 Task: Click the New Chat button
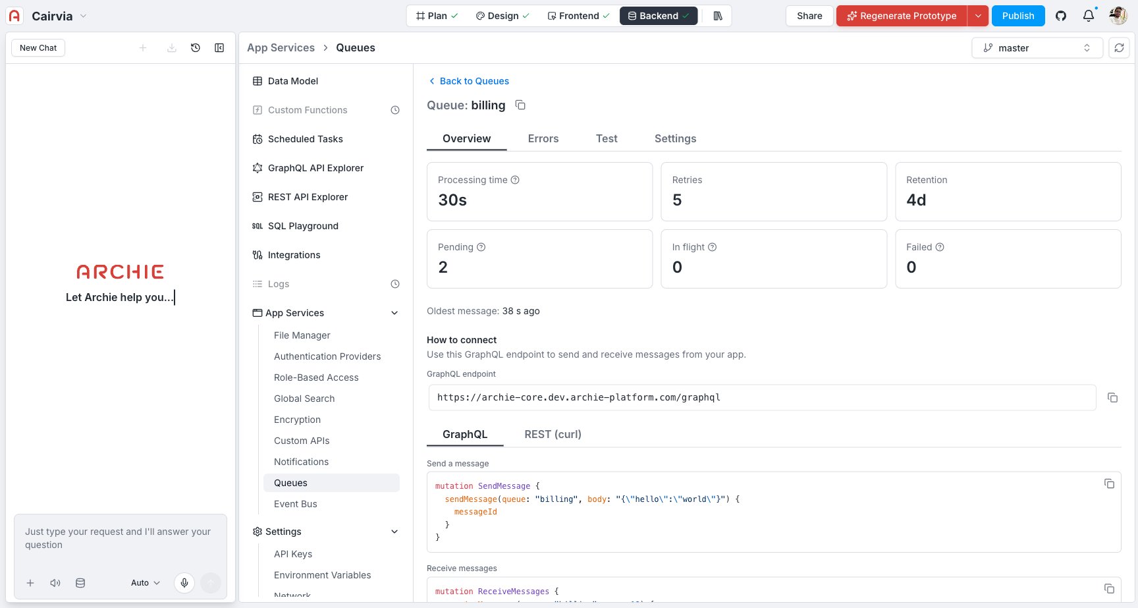click(x=38, y=47)
